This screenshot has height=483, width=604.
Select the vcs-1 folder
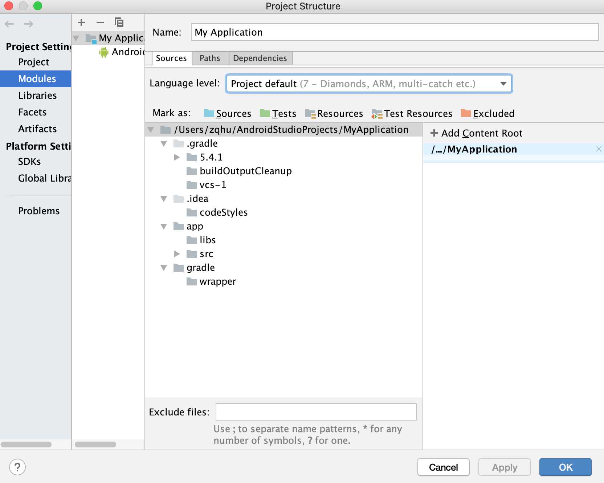206,185
